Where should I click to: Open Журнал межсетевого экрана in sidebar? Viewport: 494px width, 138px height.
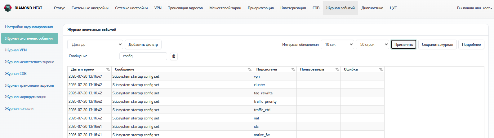tap(29, 62)
